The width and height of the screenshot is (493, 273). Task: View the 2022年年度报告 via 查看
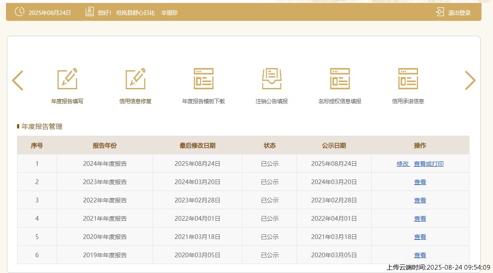420,200
